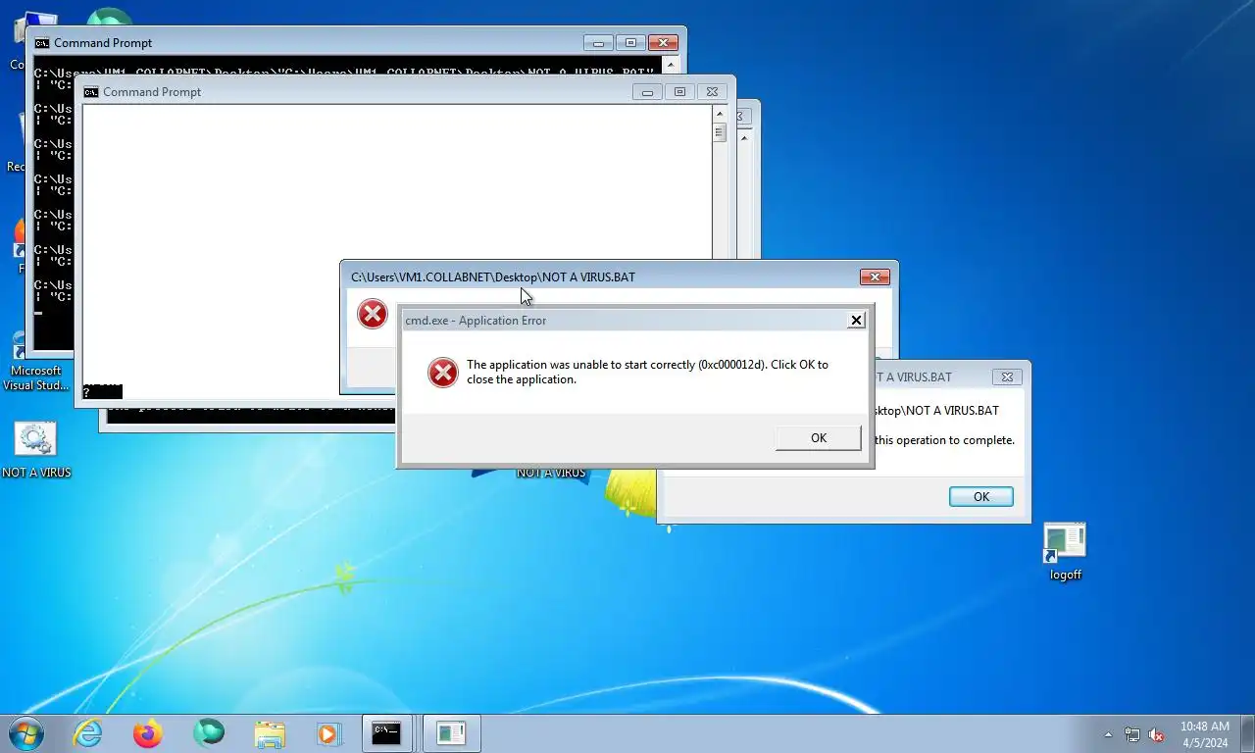Click the cmd.exe - Application Error title text
This screenshot has height=753, width=1255.
(476, 321)
